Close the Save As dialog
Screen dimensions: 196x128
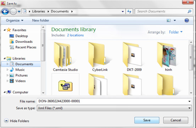click(188, 2)
